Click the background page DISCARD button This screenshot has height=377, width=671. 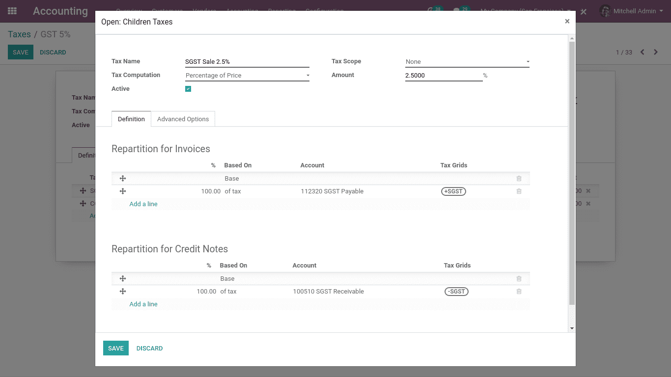53,52
